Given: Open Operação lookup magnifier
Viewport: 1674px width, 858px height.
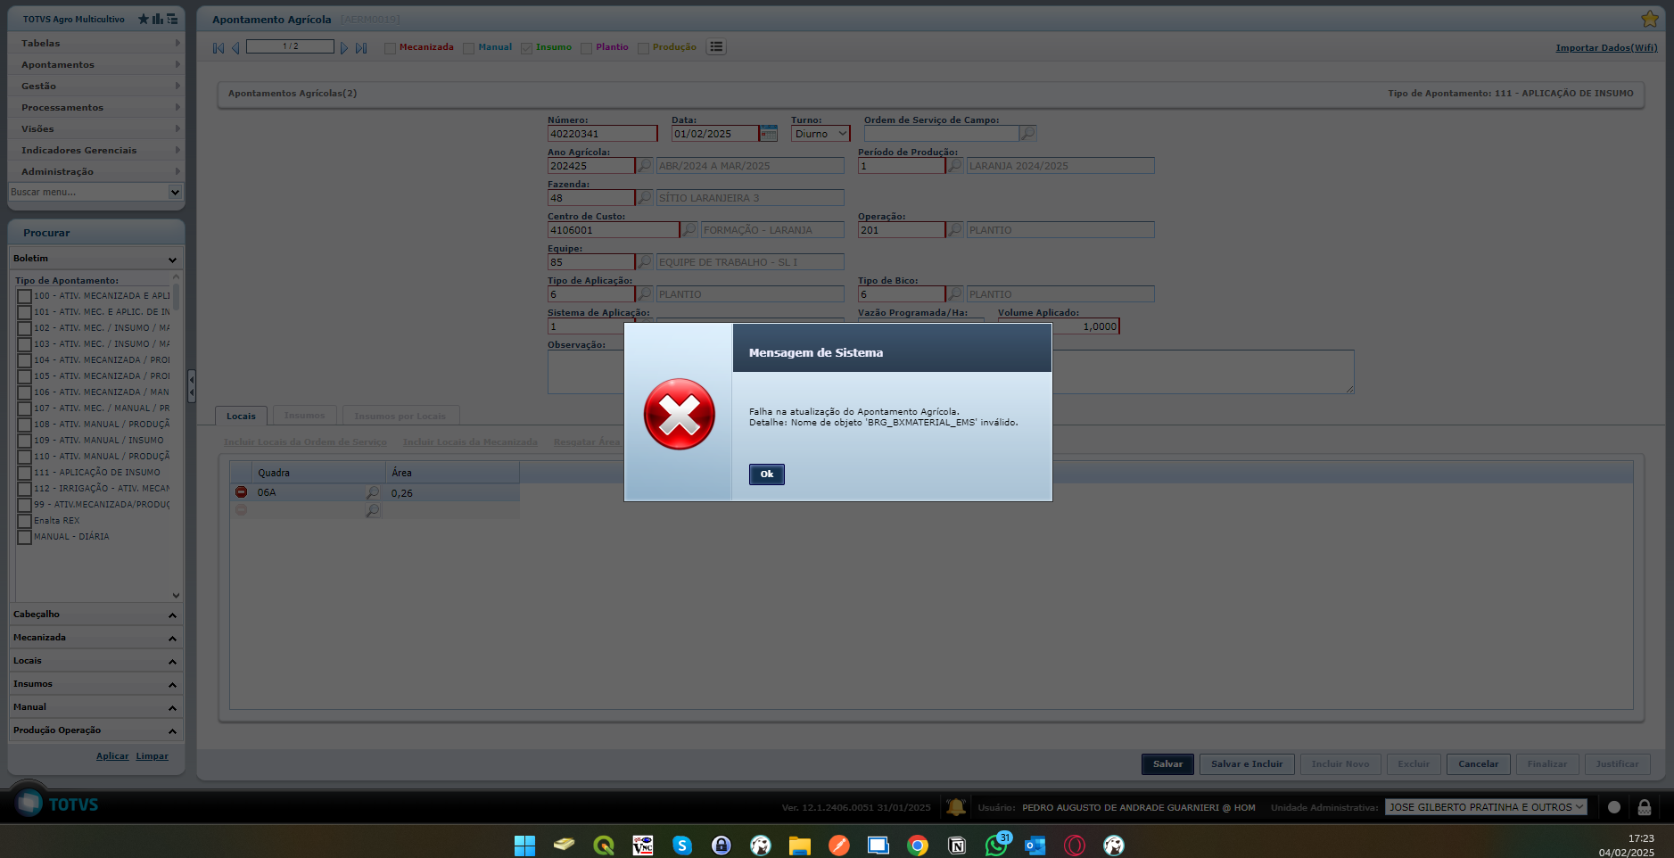Looking at the screenshot, I should coord(955,230).
